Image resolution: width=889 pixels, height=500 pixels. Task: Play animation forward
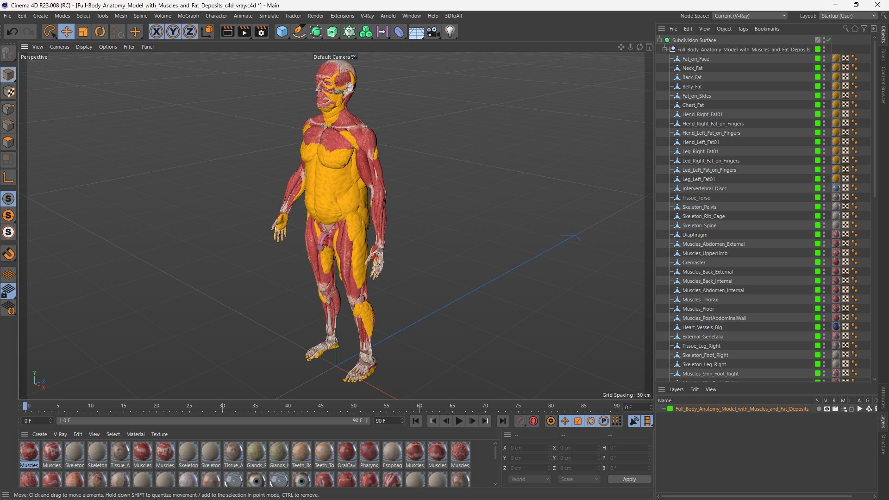click(x=459, y=421)
